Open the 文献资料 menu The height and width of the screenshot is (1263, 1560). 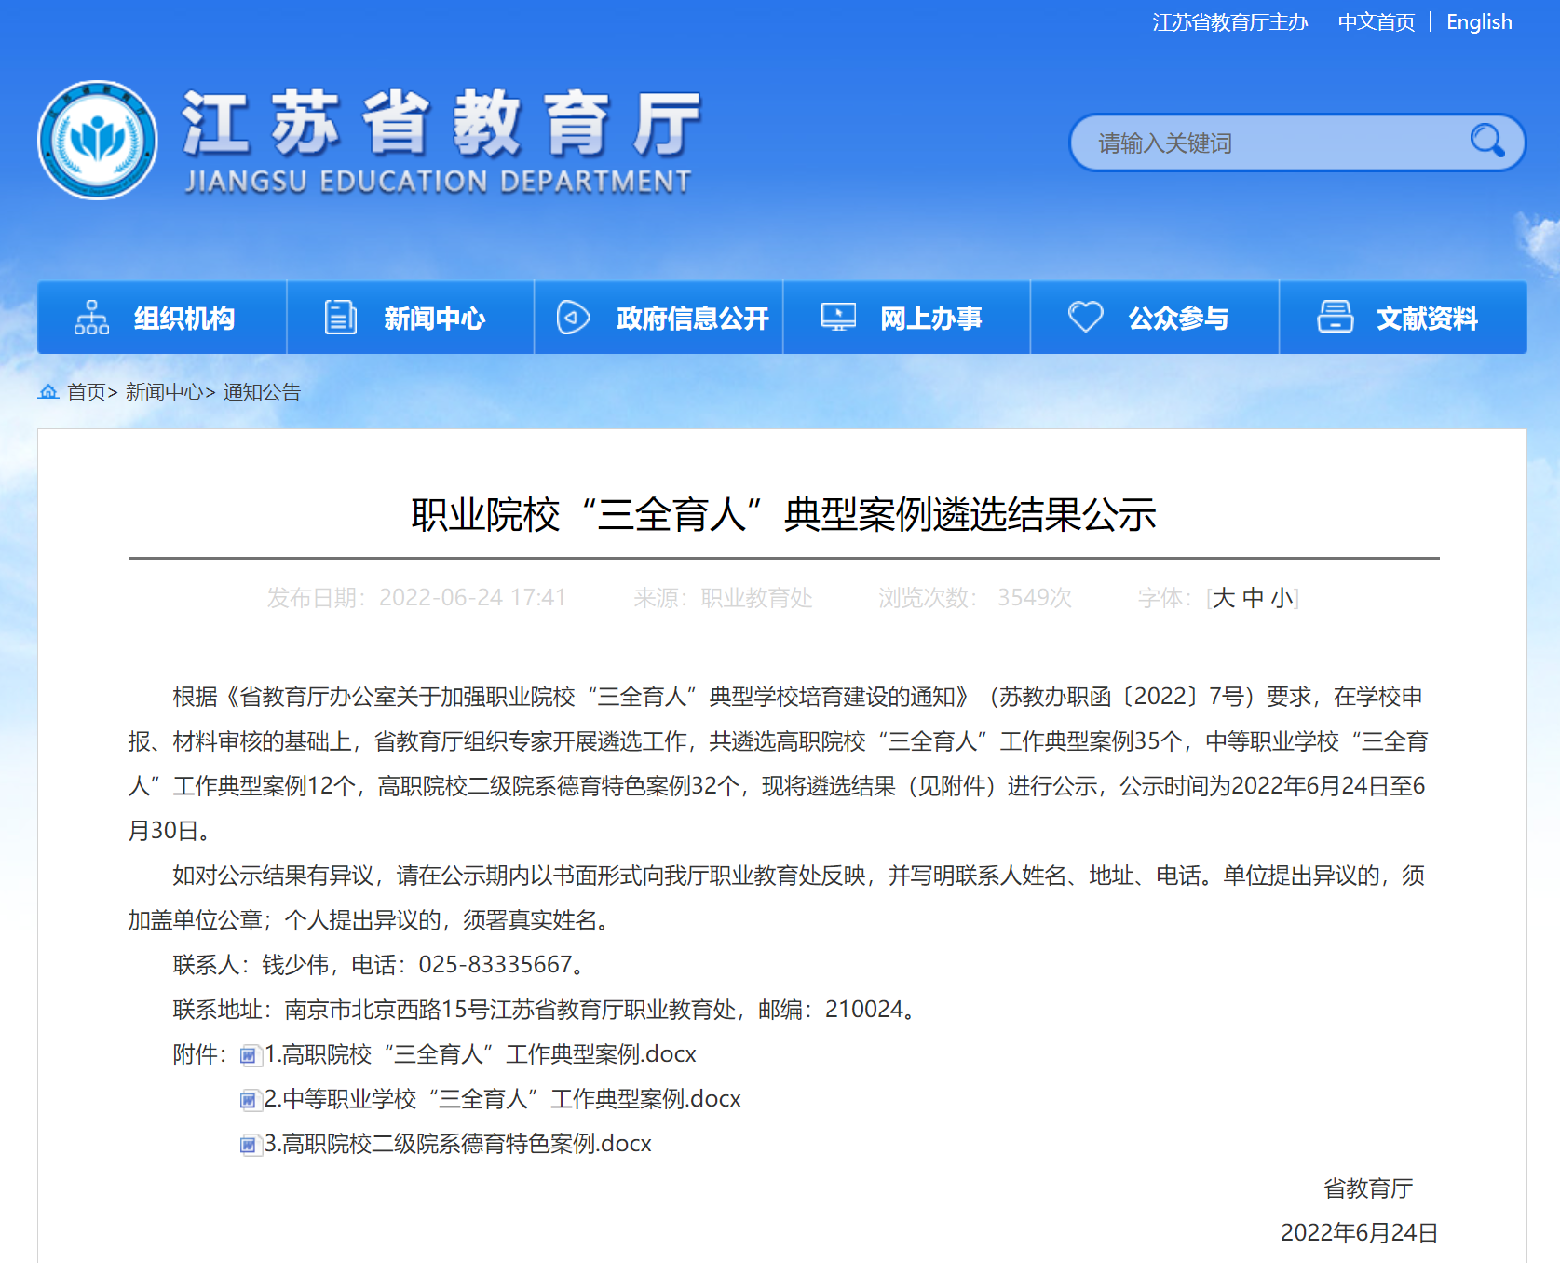tap(1426, 319)
